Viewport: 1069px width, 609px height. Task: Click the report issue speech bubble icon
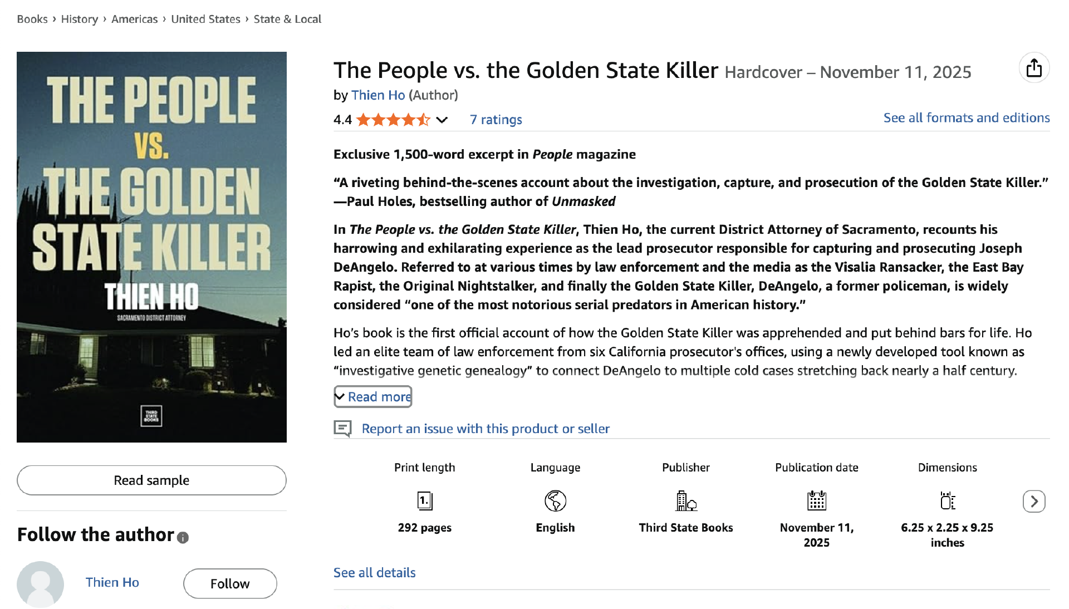pyautogui.click(x=342, y=429)
